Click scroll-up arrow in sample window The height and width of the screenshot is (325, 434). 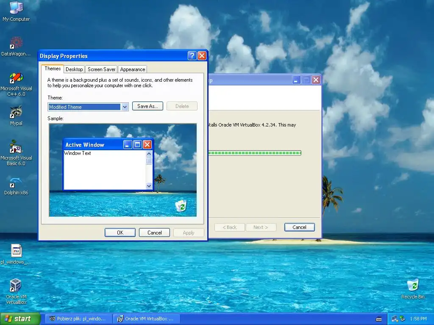click(x=149, y=154)
